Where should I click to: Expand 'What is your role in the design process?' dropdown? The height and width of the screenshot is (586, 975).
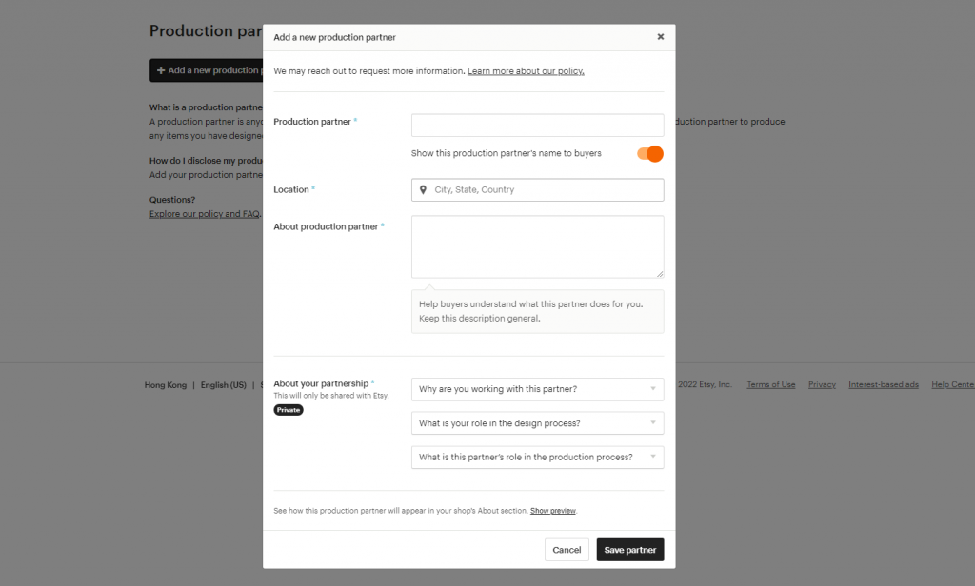pyautogui.click(x=537, y=422)
